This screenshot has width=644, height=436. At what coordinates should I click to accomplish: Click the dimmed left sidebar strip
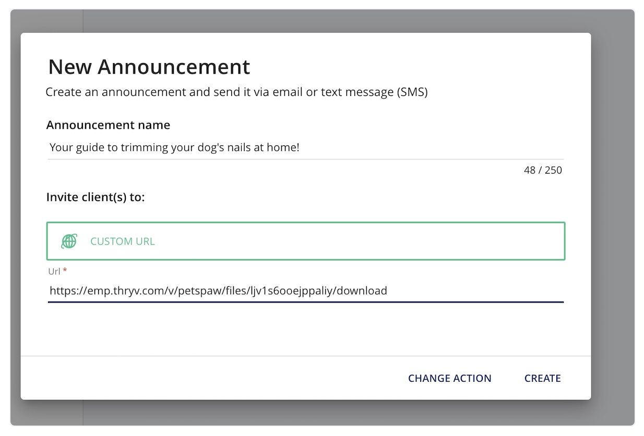[47, 21]
